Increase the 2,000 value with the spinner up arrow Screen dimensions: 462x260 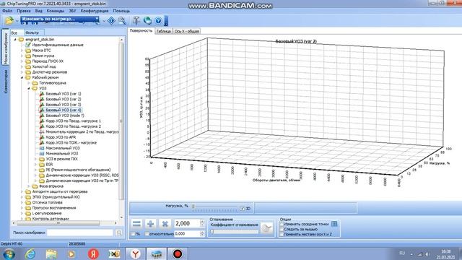202,222
